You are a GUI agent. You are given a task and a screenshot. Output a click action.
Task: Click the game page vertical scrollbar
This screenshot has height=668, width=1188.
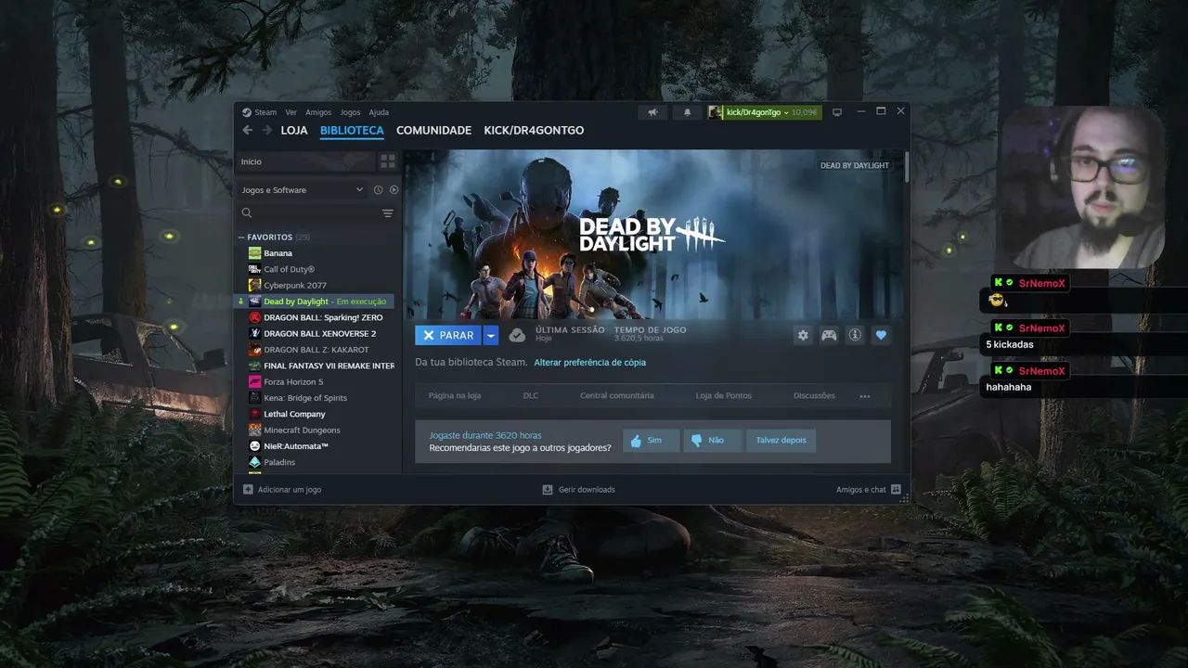(x=906, y=169)
